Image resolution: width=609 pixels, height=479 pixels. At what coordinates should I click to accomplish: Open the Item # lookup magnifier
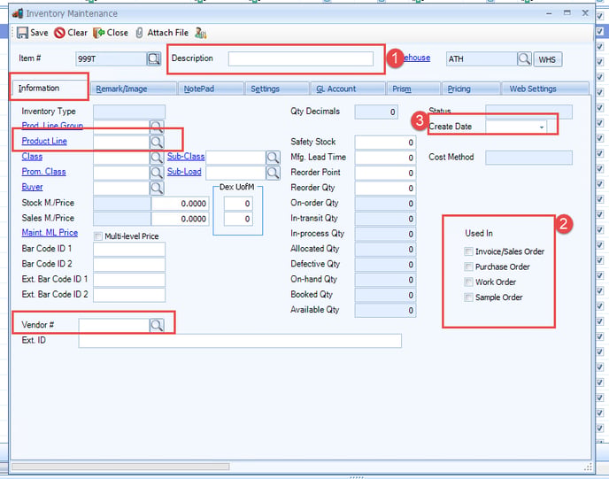pyautogui.click(x=154, y=59)
